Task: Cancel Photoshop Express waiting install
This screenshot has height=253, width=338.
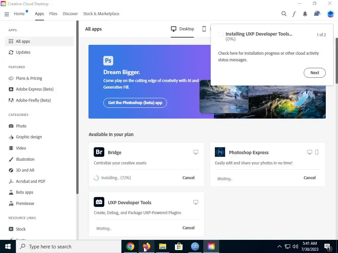Action: pos(310,178)
